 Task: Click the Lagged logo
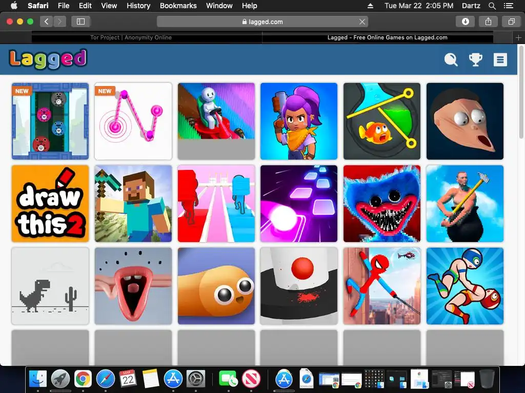coord(48,59)
